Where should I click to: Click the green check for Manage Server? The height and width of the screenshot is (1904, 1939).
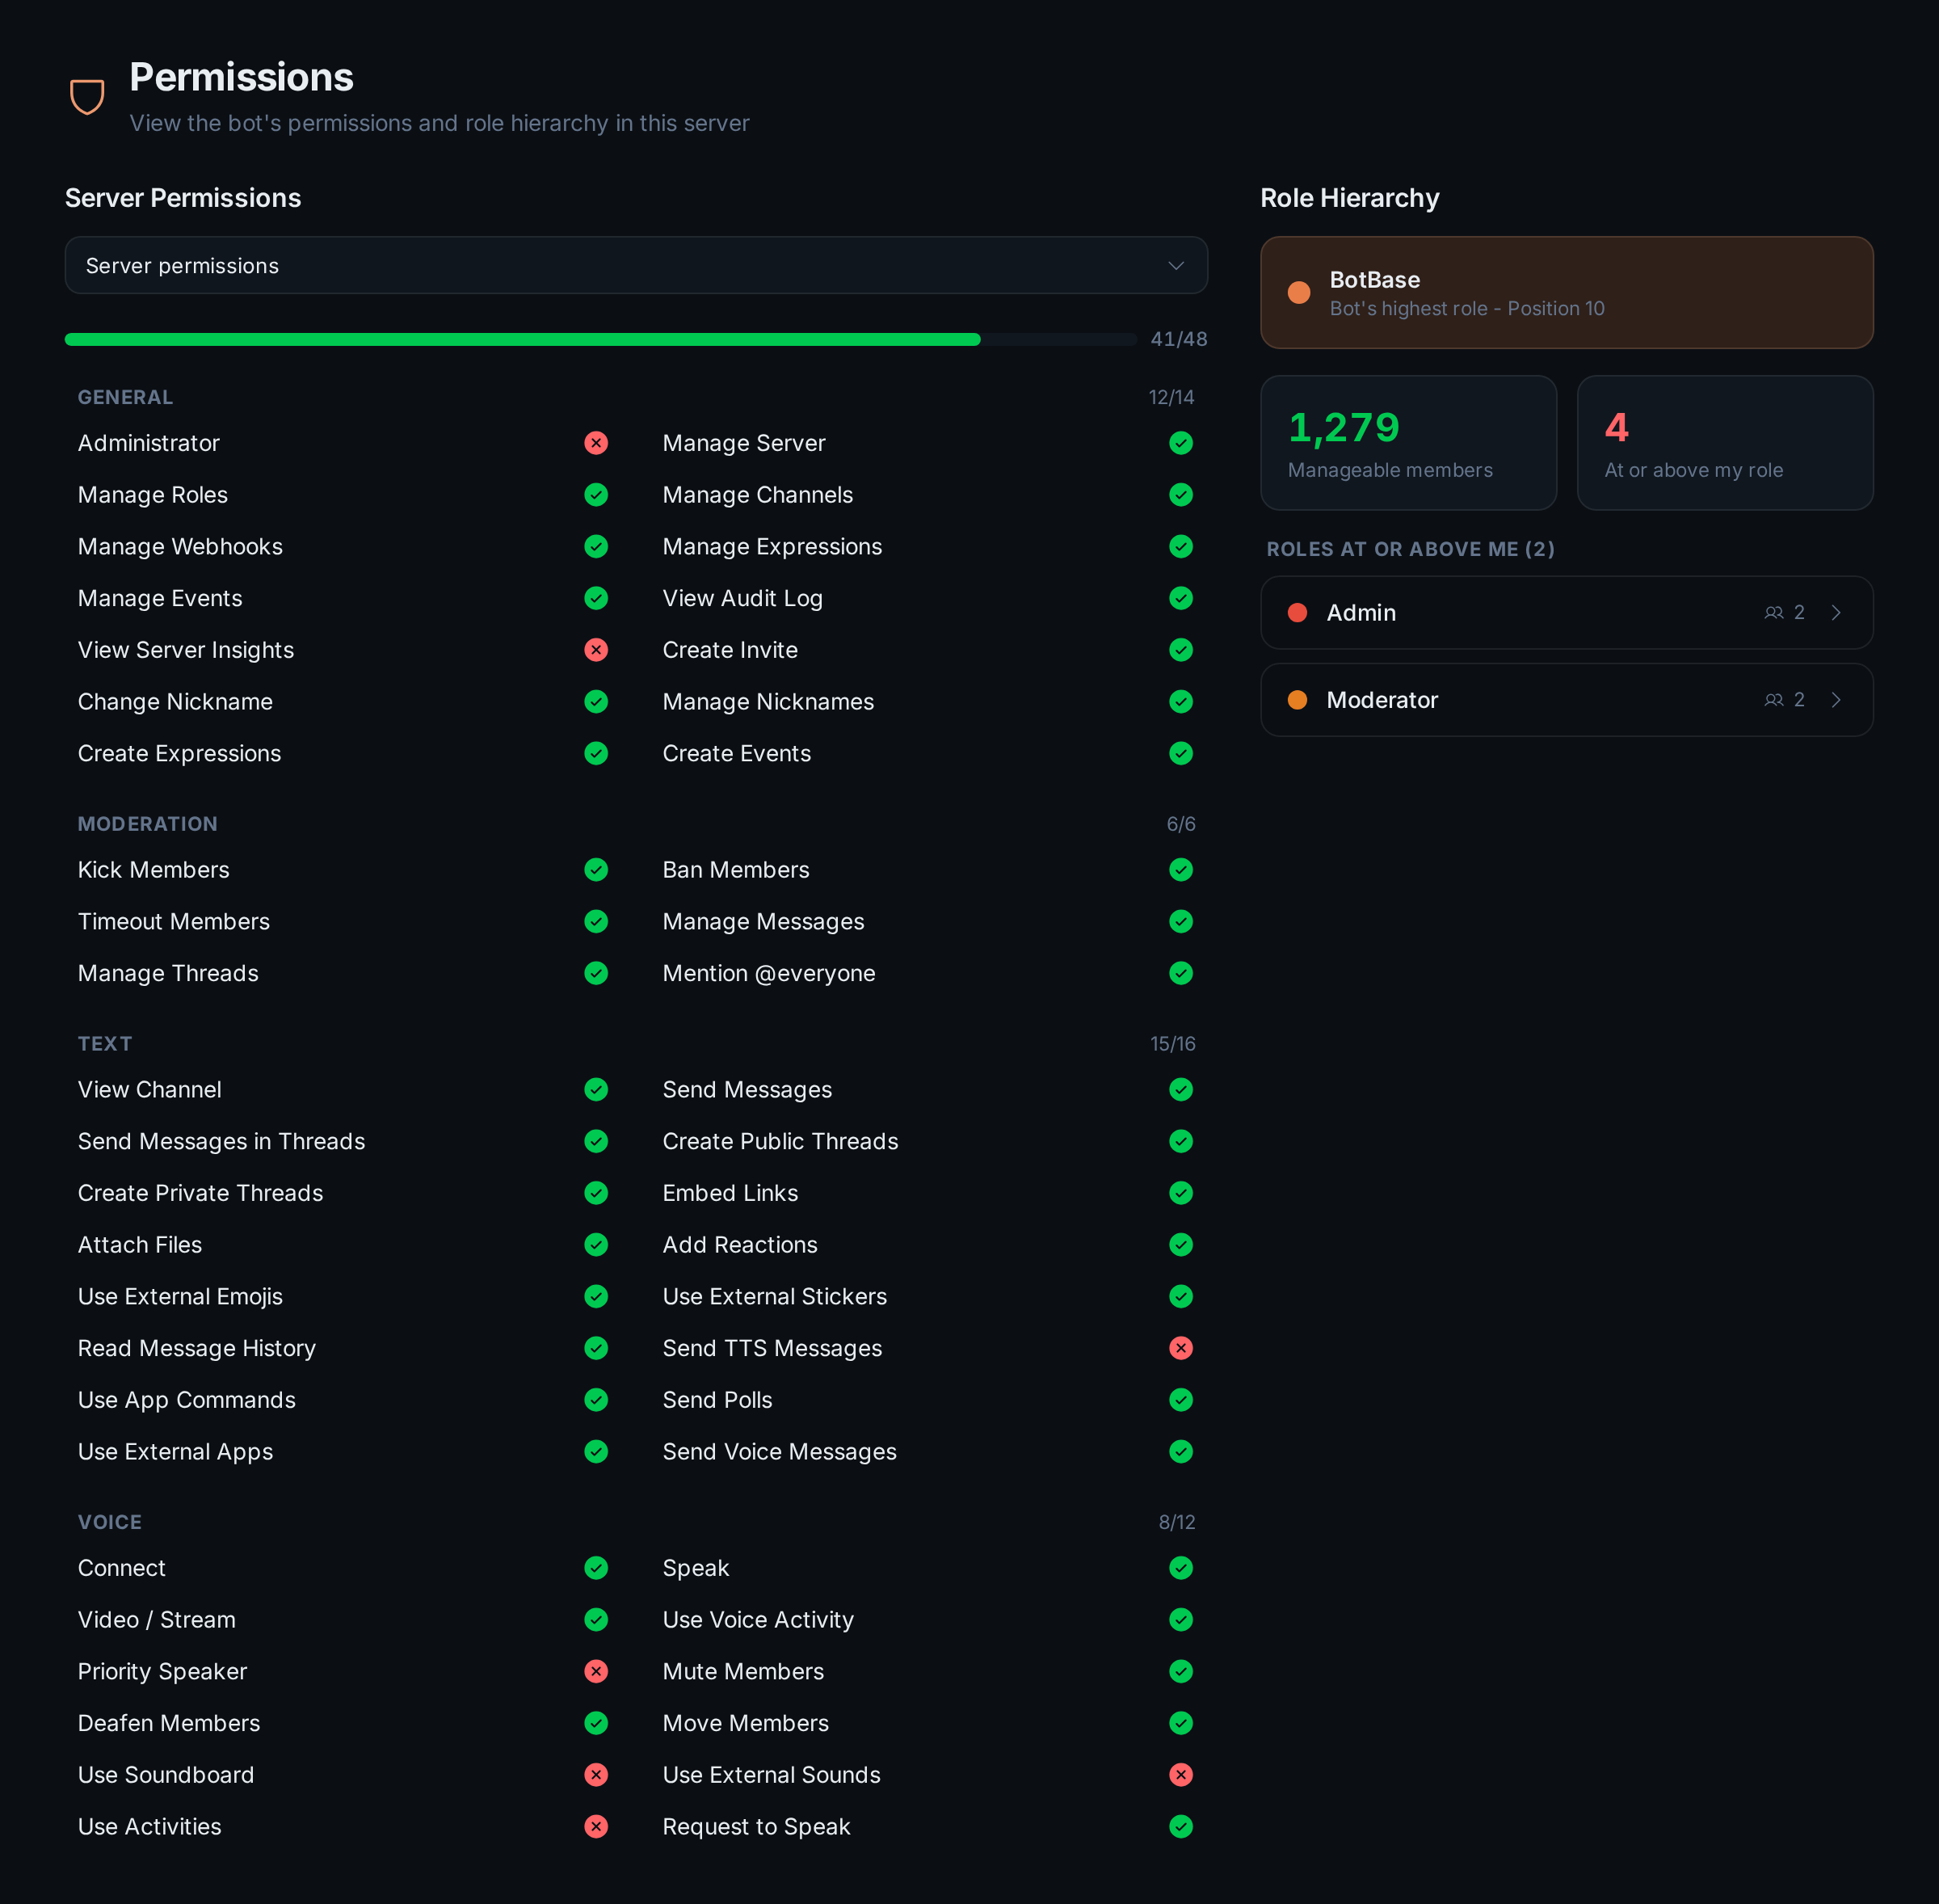(x=1180, y=443)
